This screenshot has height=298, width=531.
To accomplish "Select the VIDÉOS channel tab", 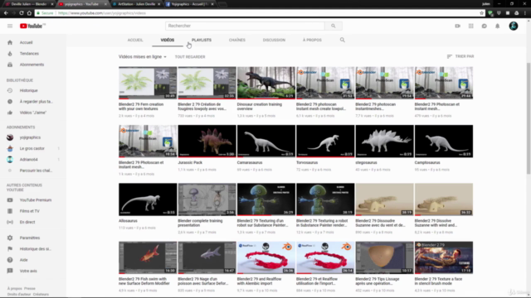I will pyautogui.click(x=168, y=40).
